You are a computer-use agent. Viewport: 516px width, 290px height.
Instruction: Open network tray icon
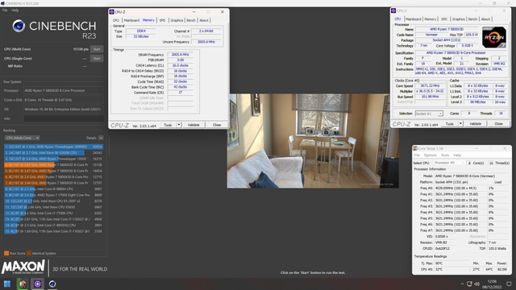point(469,284)
